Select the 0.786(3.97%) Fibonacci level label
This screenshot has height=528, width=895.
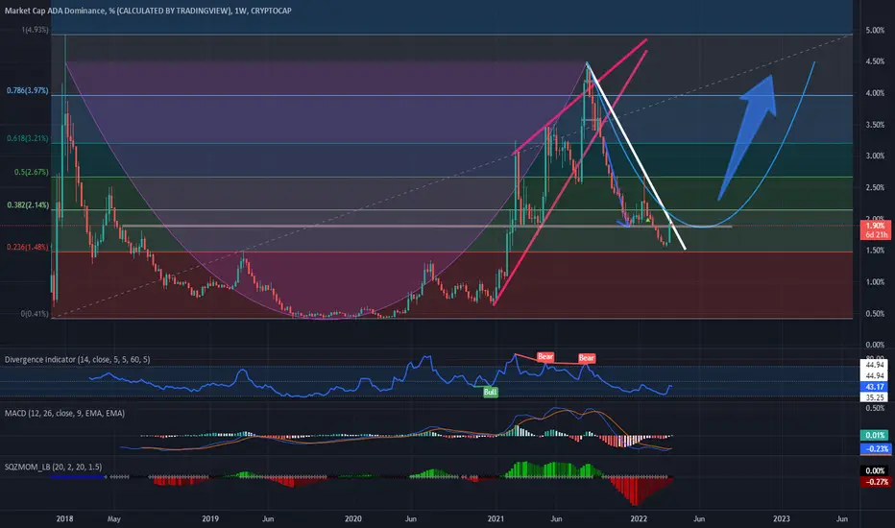click(28, 90)
